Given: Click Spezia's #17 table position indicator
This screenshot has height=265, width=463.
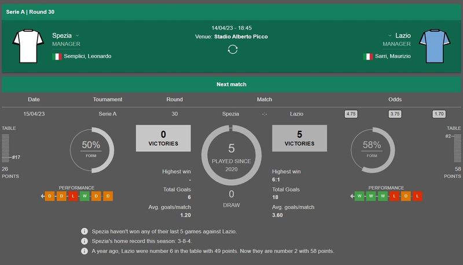Looking at the screenshot, I should [x=16, y=157].
